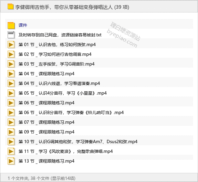Image resolution: width=198 pixels, height=182 pixels.
Task: Click video icon for 第 01 节 认识吉他
Action: (11, 45)
